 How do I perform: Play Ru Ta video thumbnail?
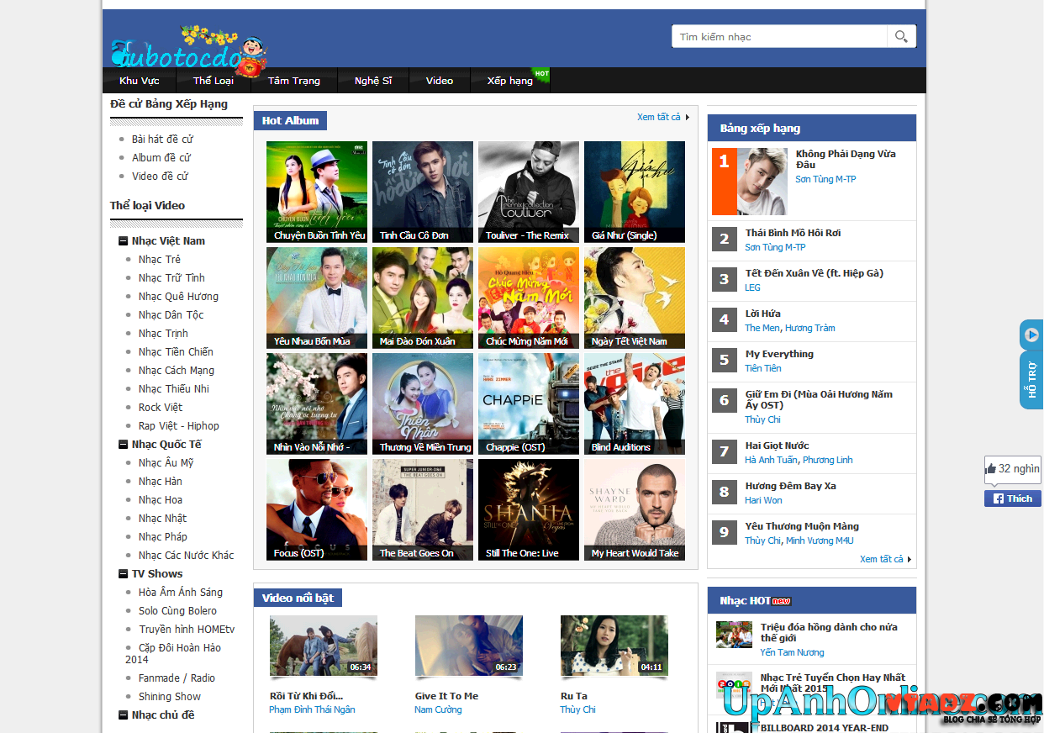point(614,646)
